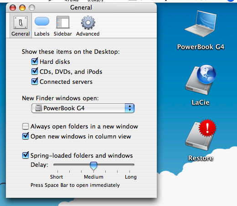Image resolution: width=237 pixels, height=206 pixels.
Task: Click the 'Medium' delay label
Action: tap(93, 177)
